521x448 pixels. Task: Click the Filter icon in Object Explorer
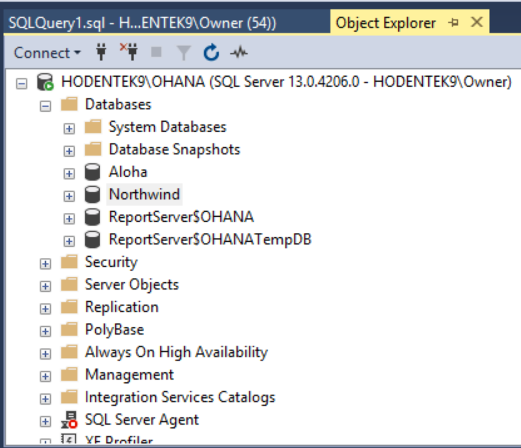183,52
